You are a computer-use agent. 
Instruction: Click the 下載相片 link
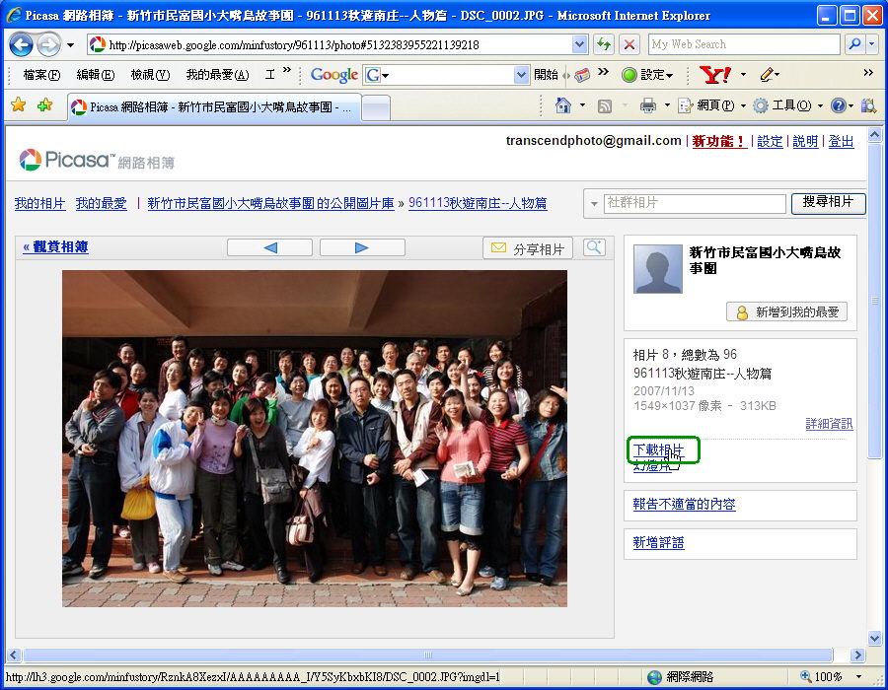point(658,449)
